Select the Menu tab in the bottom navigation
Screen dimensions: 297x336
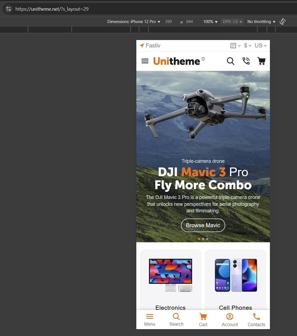click(x=150, y=320)
